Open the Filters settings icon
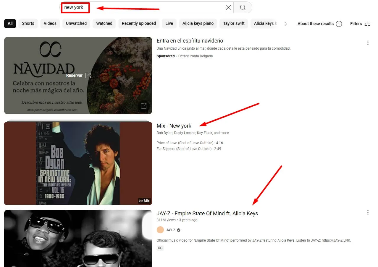Image resolution: width=378 pixels, height=267 pixels. (367, 24)
